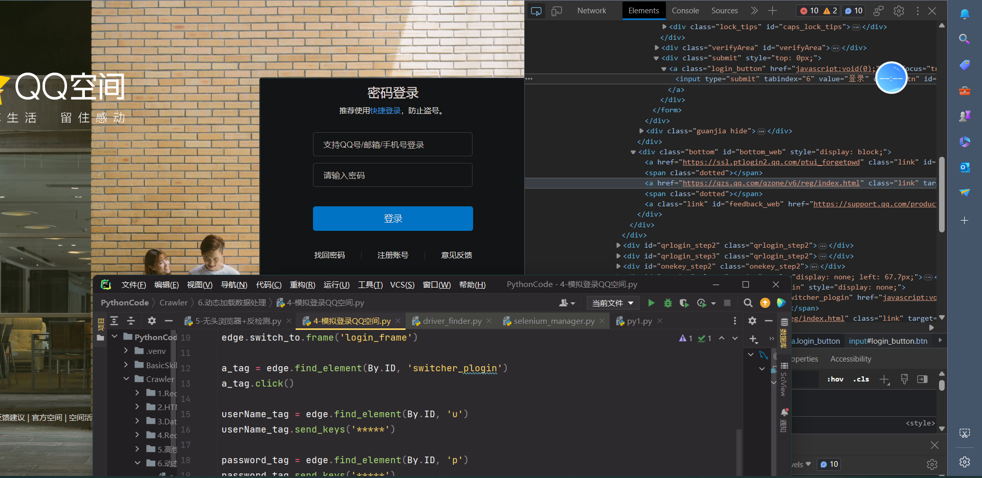Collapse the Crawler folder in project tree
Viewport: 982px width, 478px height.
point(126,379)
